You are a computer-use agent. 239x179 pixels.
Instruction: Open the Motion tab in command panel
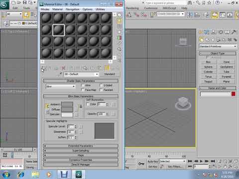[221, 32]
